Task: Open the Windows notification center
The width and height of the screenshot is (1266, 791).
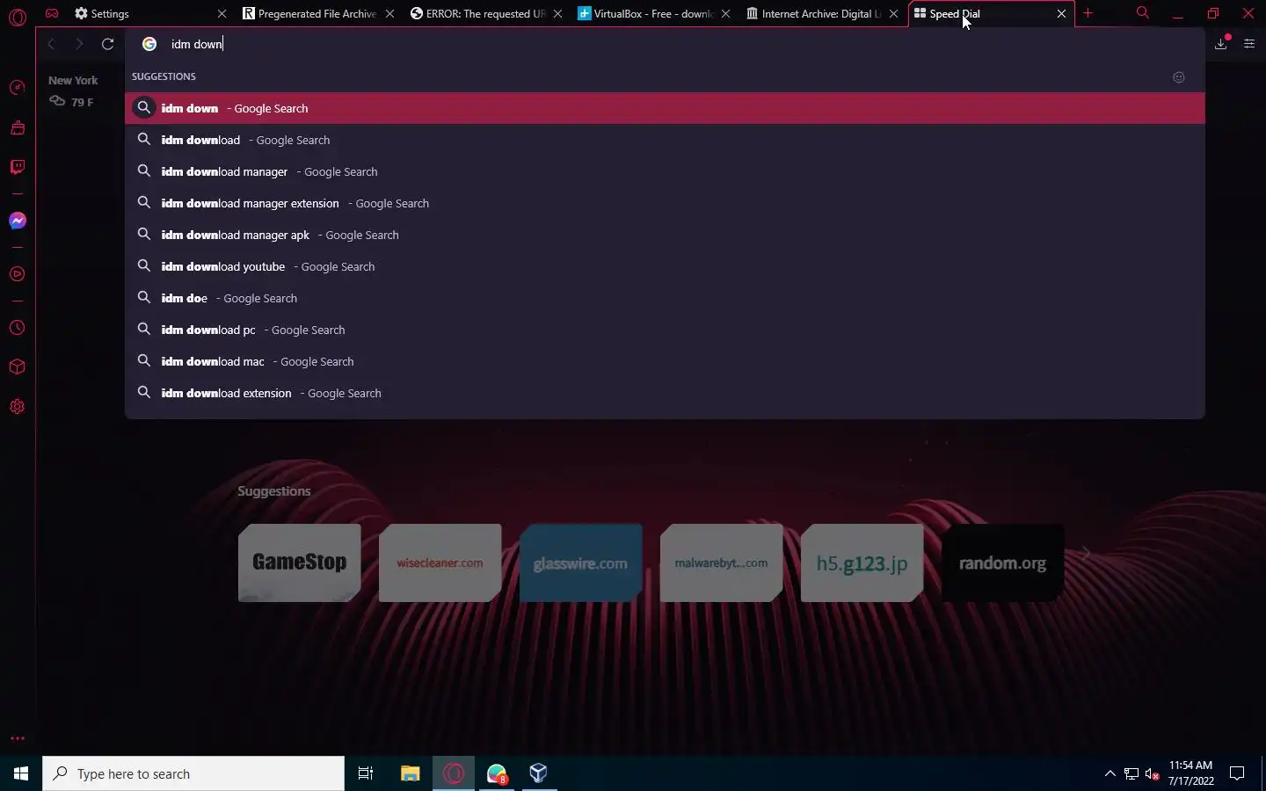Action: point(1237,773)
